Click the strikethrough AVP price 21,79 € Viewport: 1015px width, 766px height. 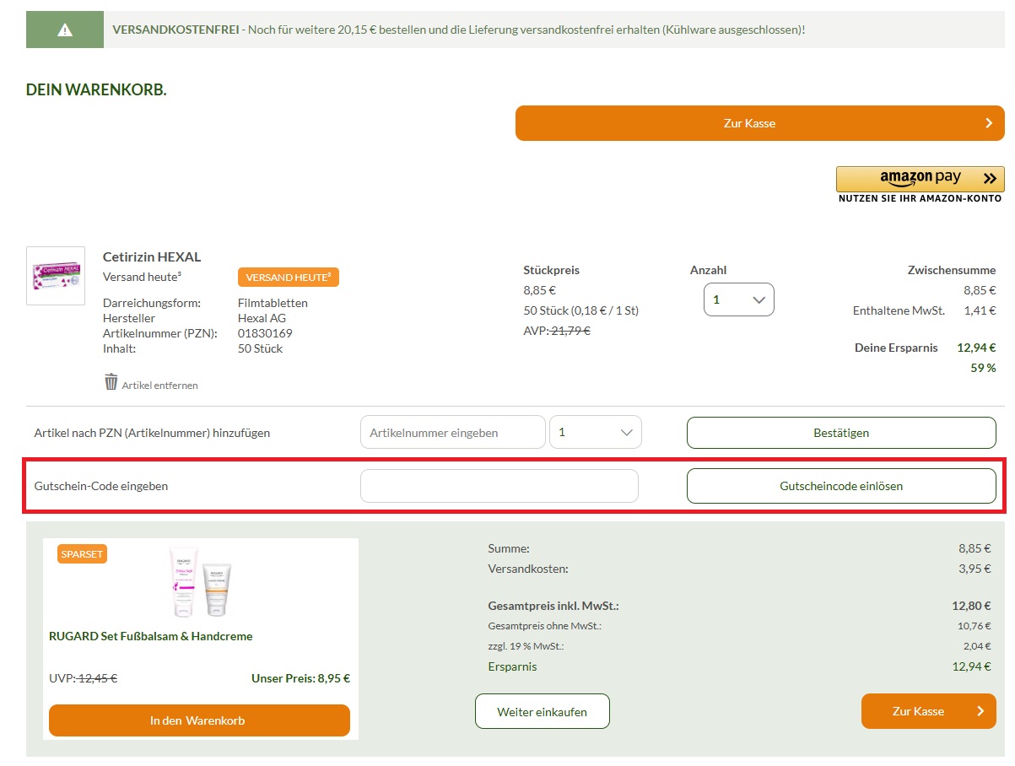(x=570, y=331)
